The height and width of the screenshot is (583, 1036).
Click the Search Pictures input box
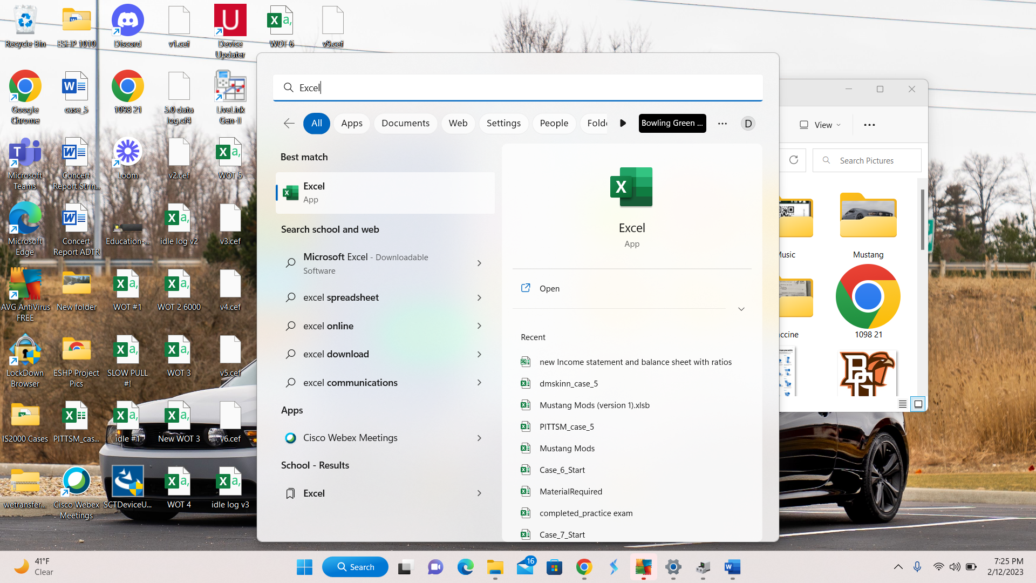pyautogui.click(x=867, y=160)
